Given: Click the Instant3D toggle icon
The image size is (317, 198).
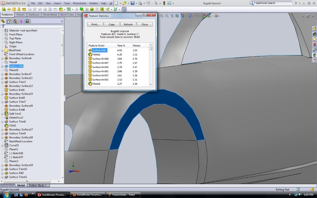Looking at the screenshot, I should (124, 9).
